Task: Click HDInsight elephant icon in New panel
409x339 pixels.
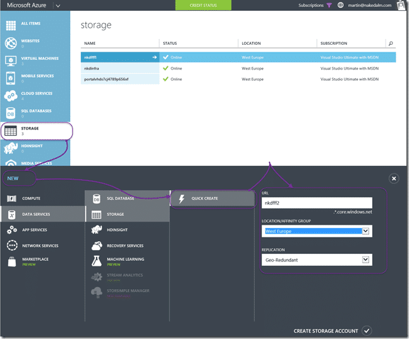Action: coord(97,230)
